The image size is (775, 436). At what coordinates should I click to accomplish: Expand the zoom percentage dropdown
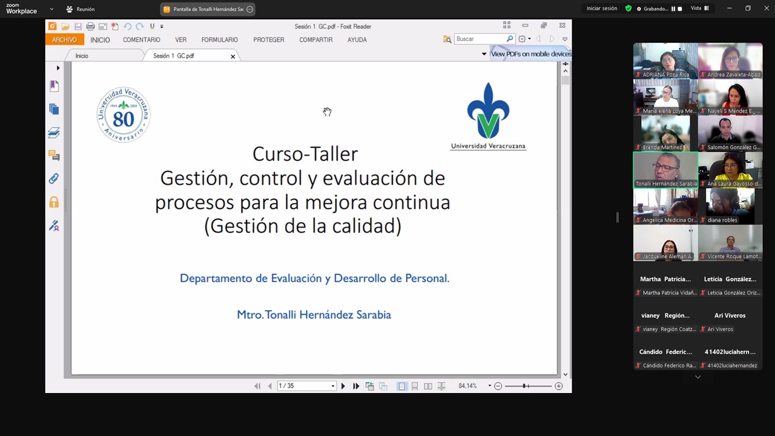tap(489, 386)
